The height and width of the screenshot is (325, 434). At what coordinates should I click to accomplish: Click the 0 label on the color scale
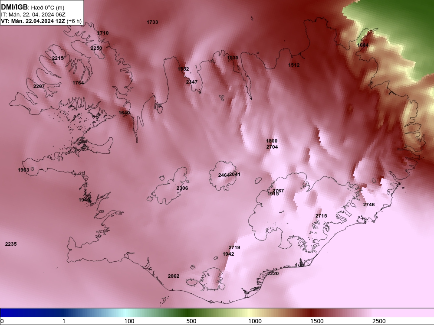(2, 321)
